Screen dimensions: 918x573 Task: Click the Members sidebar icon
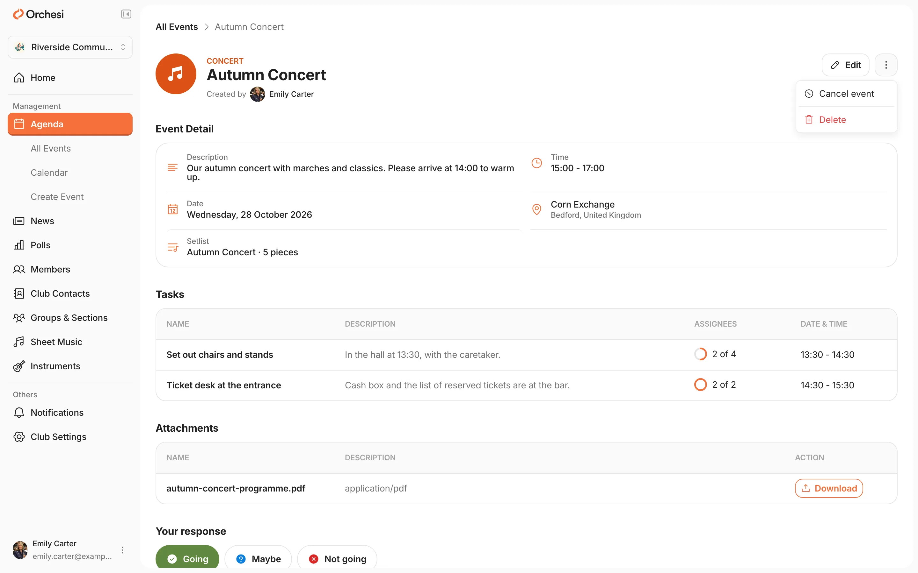click(19, 269)
